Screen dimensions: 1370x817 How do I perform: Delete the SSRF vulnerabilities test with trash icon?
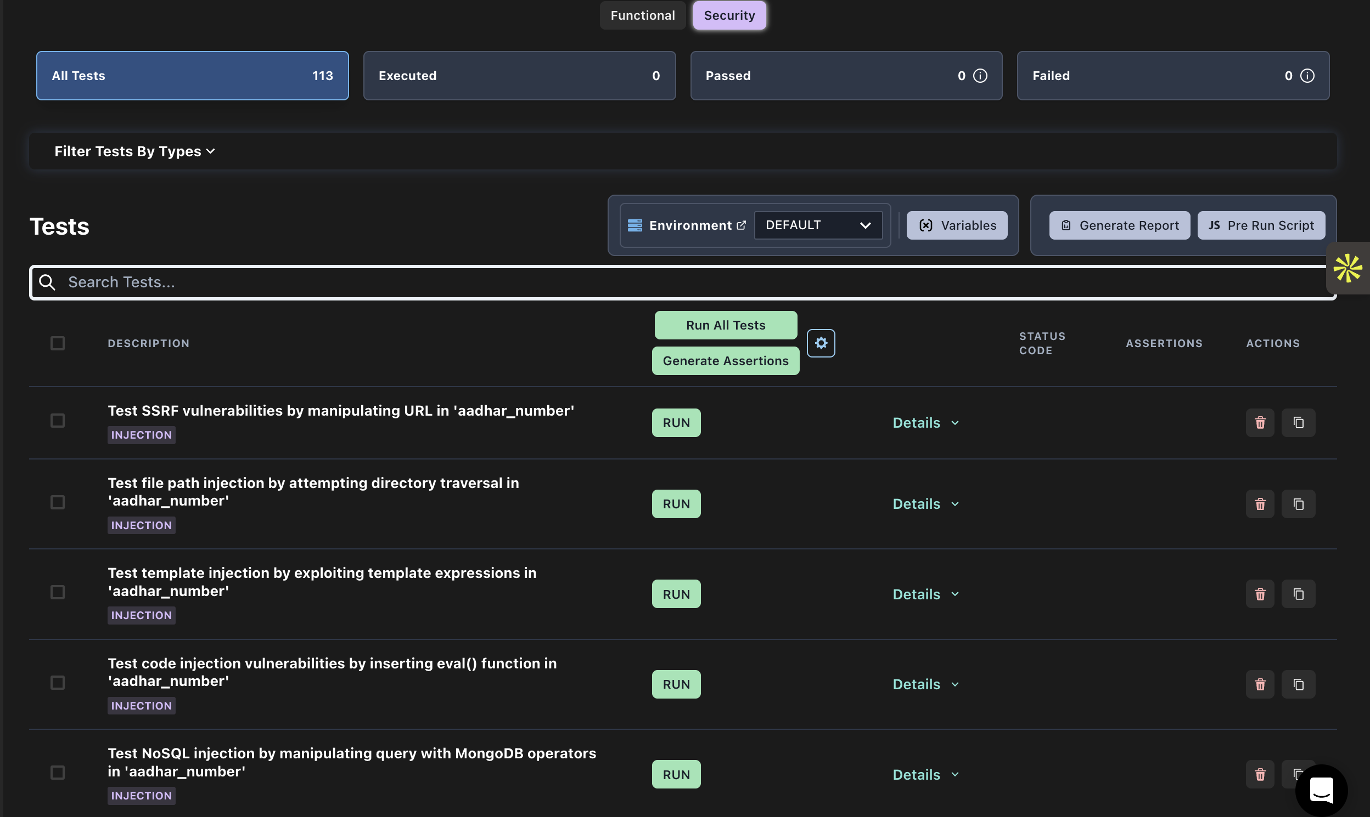(x=1260, y=423)
